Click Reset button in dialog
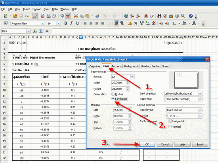 200,144
